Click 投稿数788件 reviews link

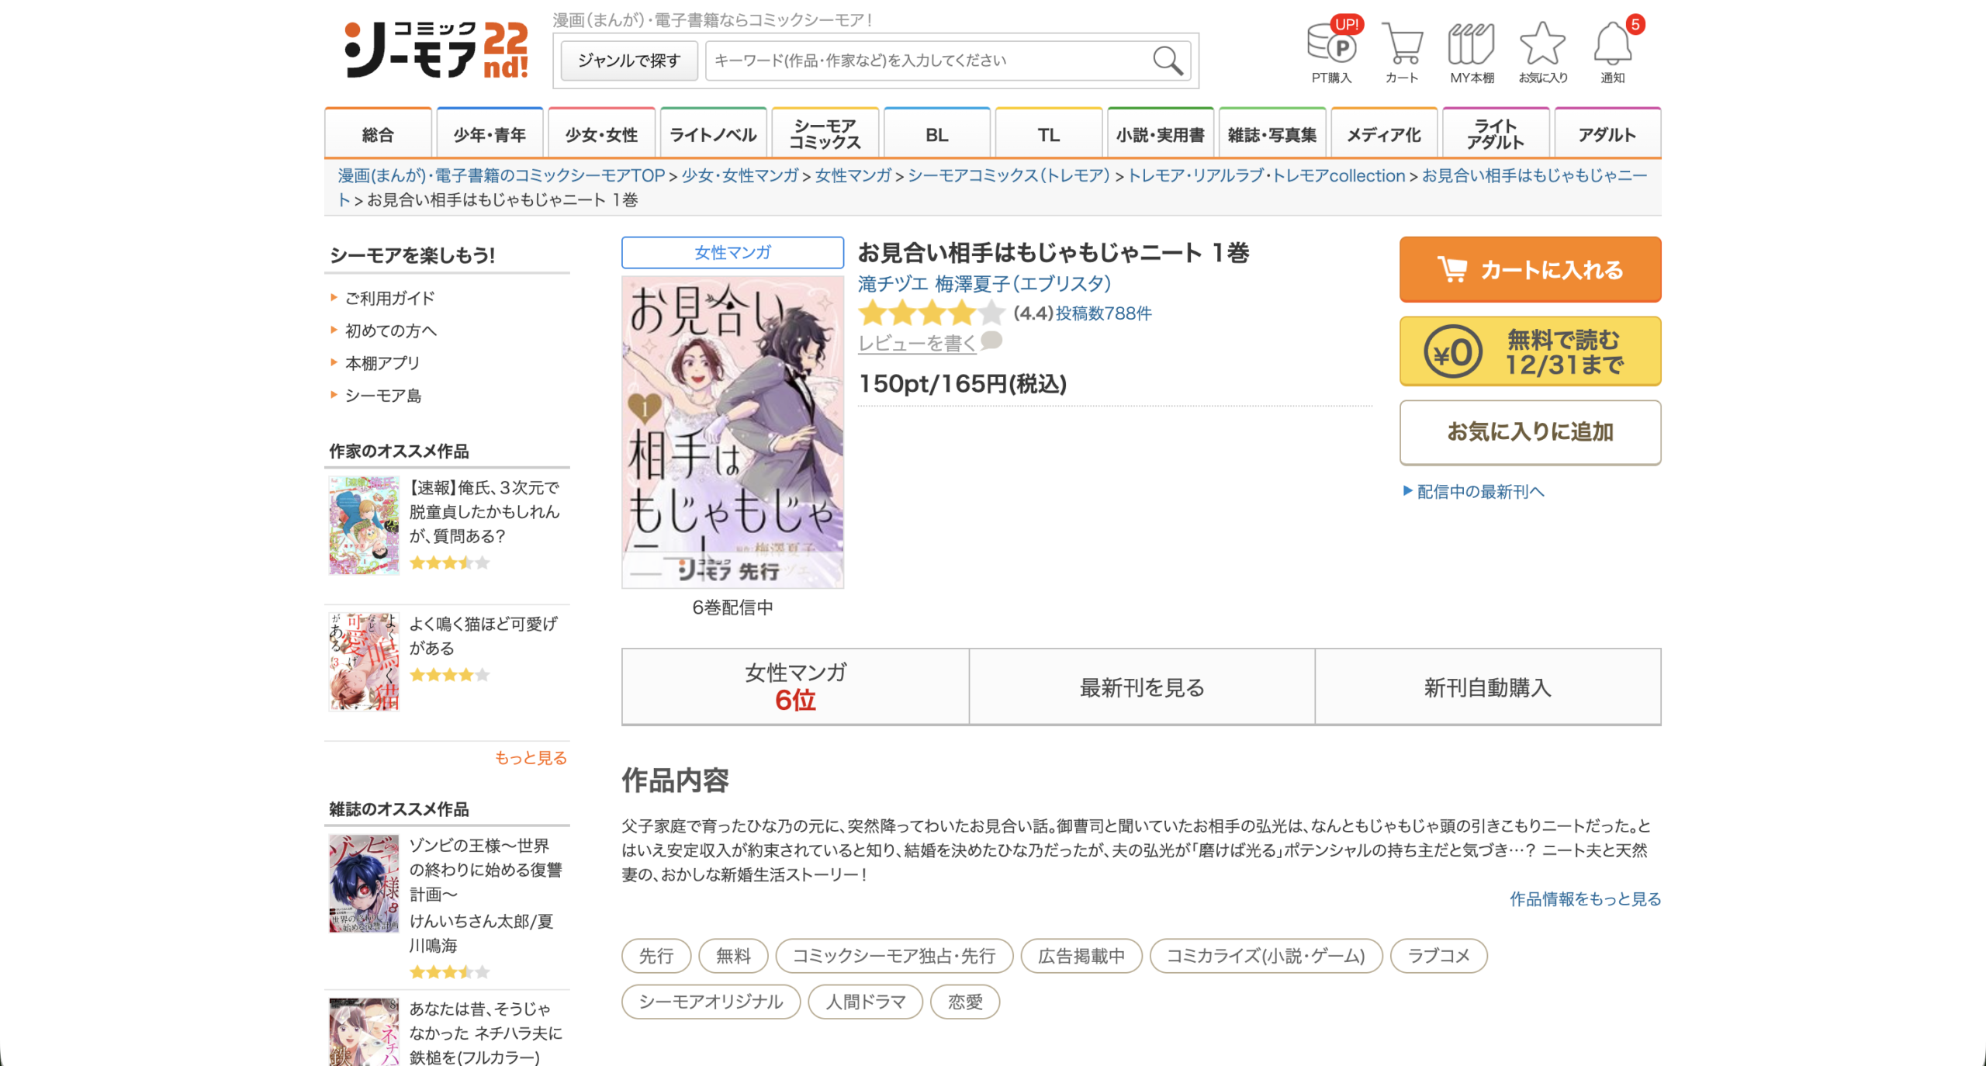click(1103, 313)
